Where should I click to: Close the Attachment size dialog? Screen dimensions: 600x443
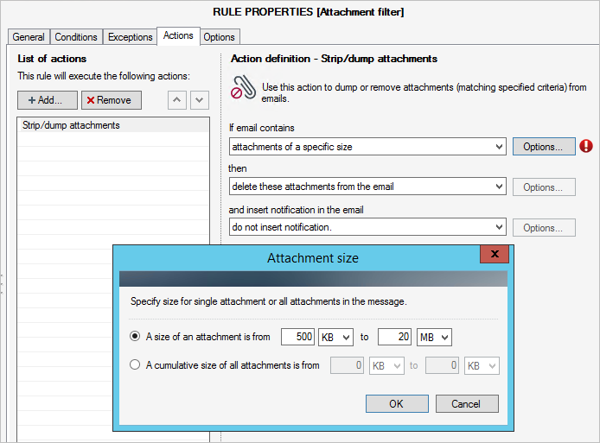[495, 254]
